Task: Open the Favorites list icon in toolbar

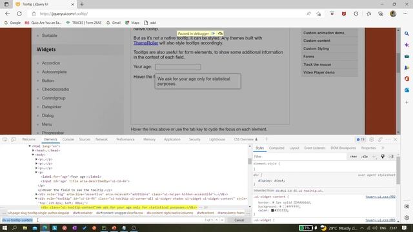Action: (x=368, y=14)
